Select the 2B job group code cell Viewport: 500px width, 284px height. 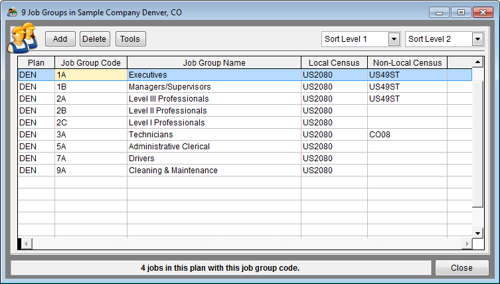91,111
